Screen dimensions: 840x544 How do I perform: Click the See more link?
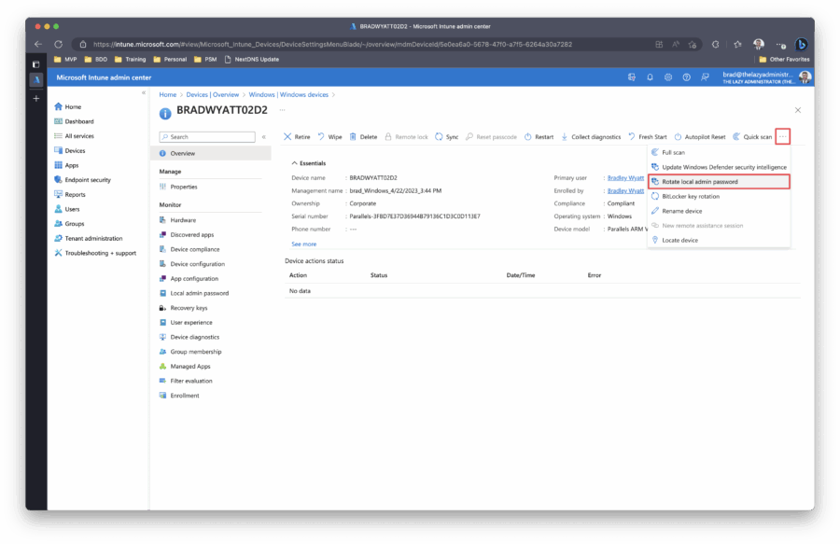[303, 244]
